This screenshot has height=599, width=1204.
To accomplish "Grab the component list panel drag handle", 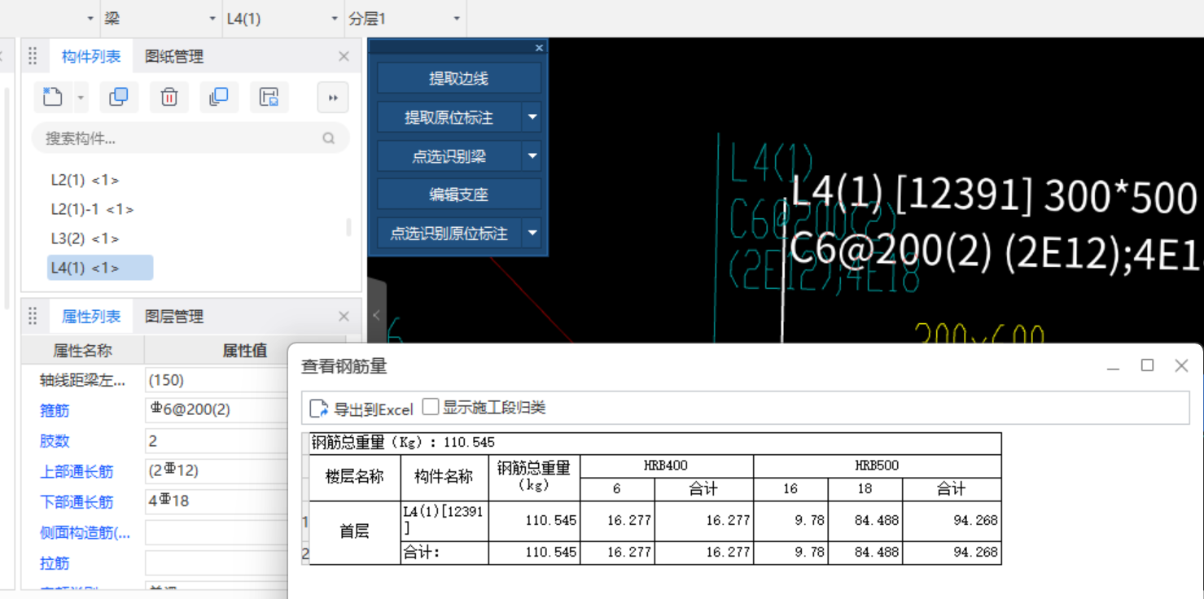I will pos(33,56).
